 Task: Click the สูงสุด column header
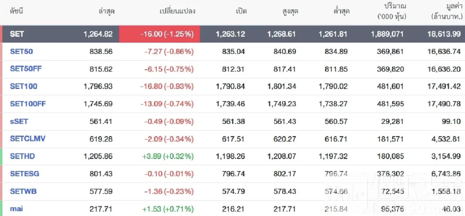point(290,11)
